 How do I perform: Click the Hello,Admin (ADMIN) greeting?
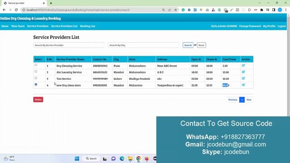(x=224, y=26)
